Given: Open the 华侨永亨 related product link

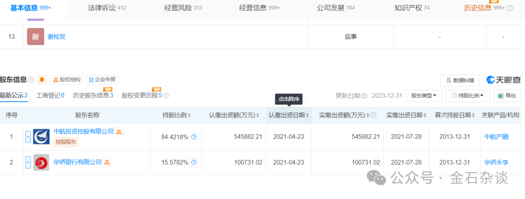Looking at the screenshot, I should (x=496, y=162).
